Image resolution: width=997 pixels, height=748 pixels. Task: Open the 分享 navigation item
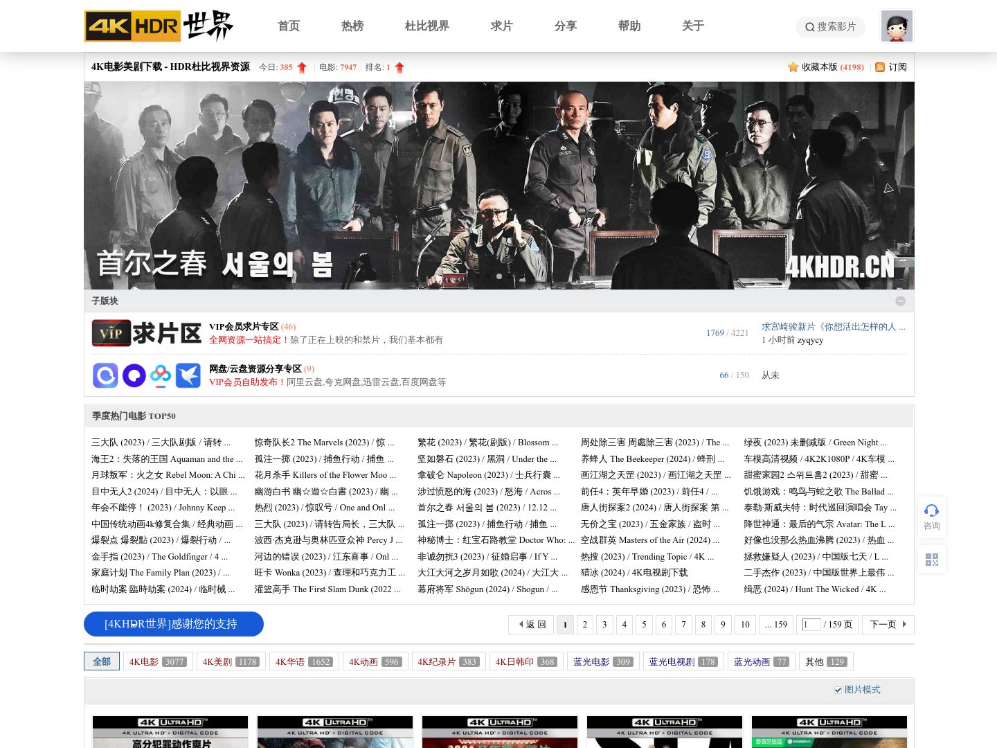click(566, 26)
